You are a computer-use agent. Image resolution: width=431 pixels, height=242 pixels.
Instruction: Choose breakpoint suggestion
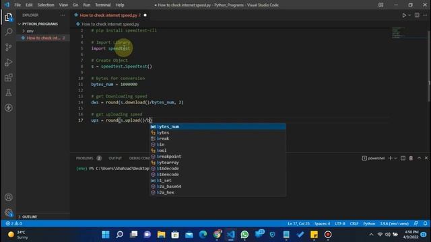(x=218, y=157)
